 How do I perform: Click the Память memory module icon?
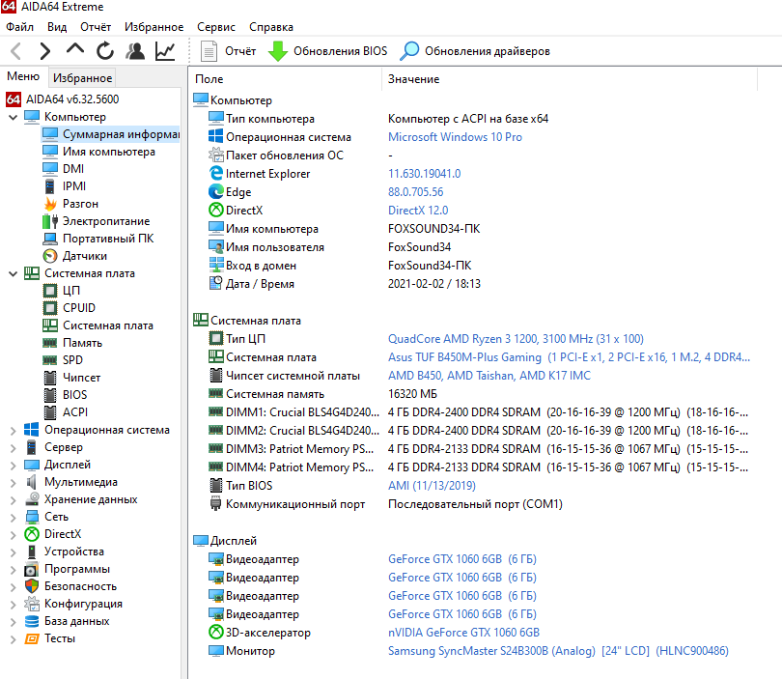[x=50, y=343]
